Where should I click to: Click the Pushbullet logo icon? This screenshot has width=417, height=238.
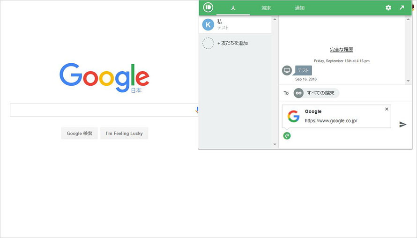[x=208, y=7]
